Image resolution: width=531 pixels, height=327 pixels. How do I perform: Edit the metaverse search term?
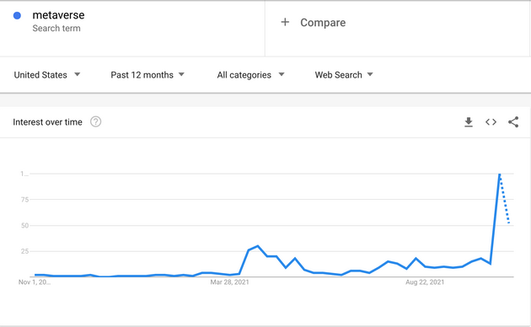click(x=58, y=15)
